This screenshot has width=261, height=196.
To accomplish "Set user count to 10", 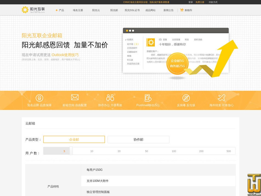I will click(x=92, y=151).
